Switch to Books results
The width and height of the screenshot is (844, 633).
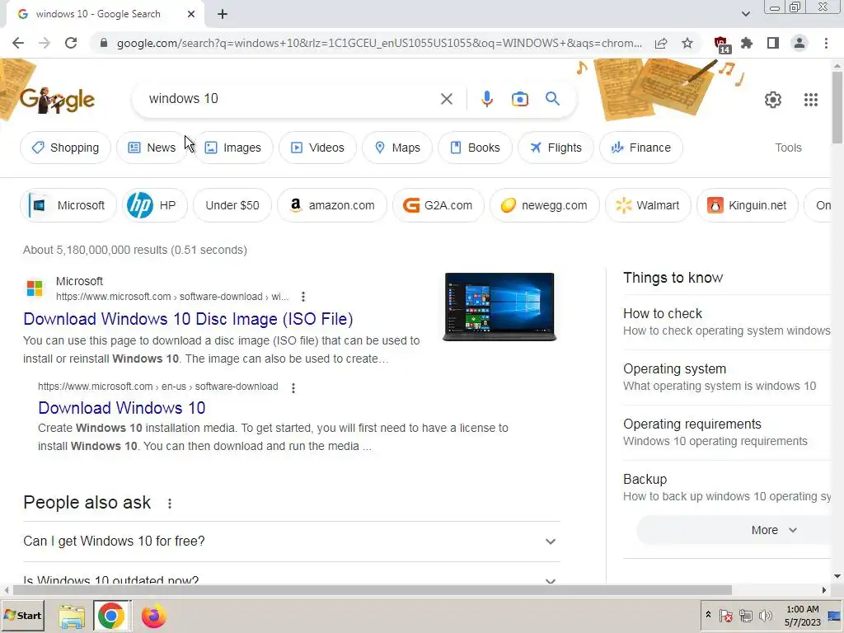(x=476, y=148)
